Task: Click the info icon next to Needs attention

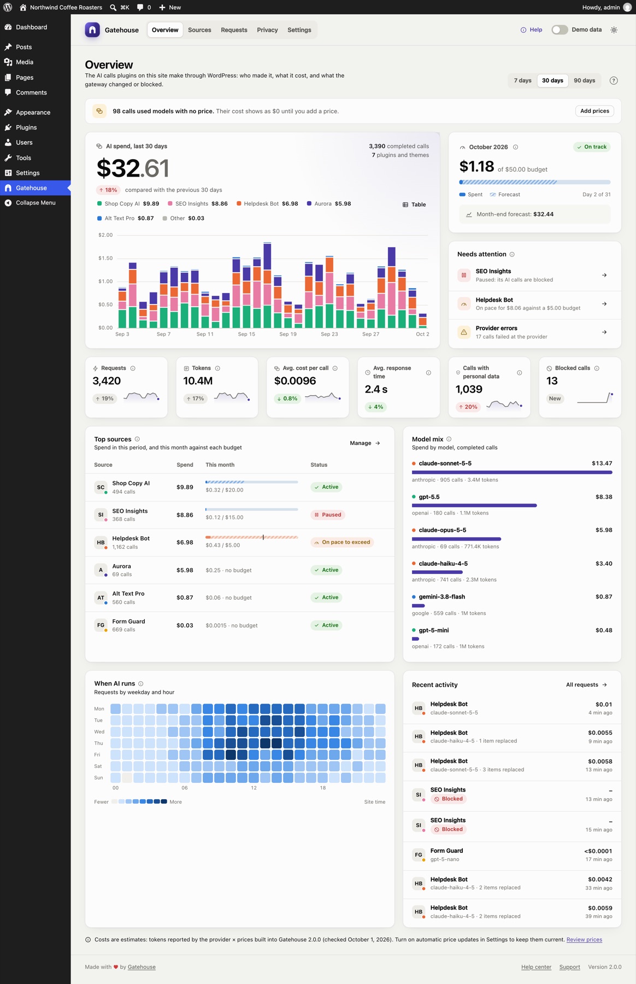Action: (x=512, y=254)
